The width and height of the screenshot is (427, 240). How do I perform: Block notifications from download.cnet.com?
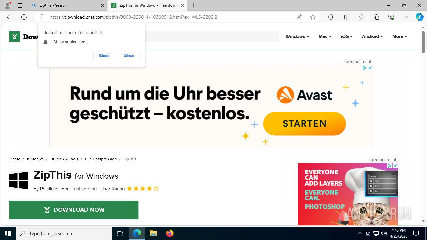104,56
